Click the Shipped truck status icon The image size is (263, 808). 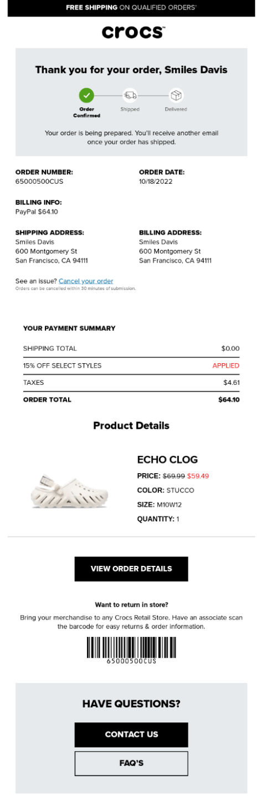point(130,96)
